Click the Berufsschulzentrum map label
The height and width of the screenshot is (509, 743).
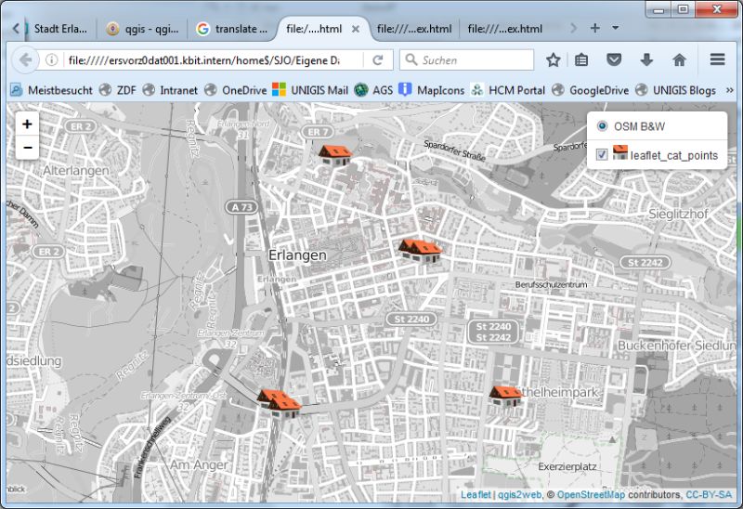point(551,284)
